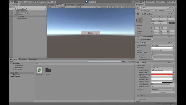The width and height of the screenshot is (186, 105).
Task: Toggle the Button GameObject active checkbox
Action: tap(141, 8)
